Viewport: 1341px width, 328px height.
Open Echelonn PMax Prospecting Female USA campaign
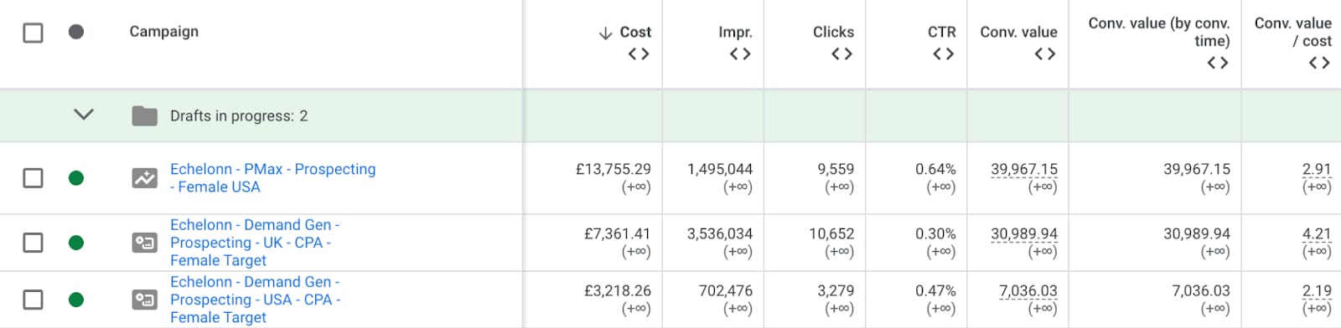272,178
